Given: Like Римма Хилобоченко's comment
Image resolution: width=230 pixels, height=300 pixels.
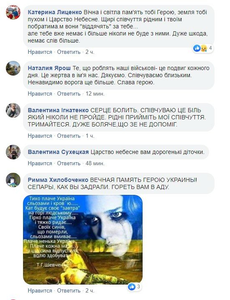Looking at the screenshot, I should coord(40,290).
